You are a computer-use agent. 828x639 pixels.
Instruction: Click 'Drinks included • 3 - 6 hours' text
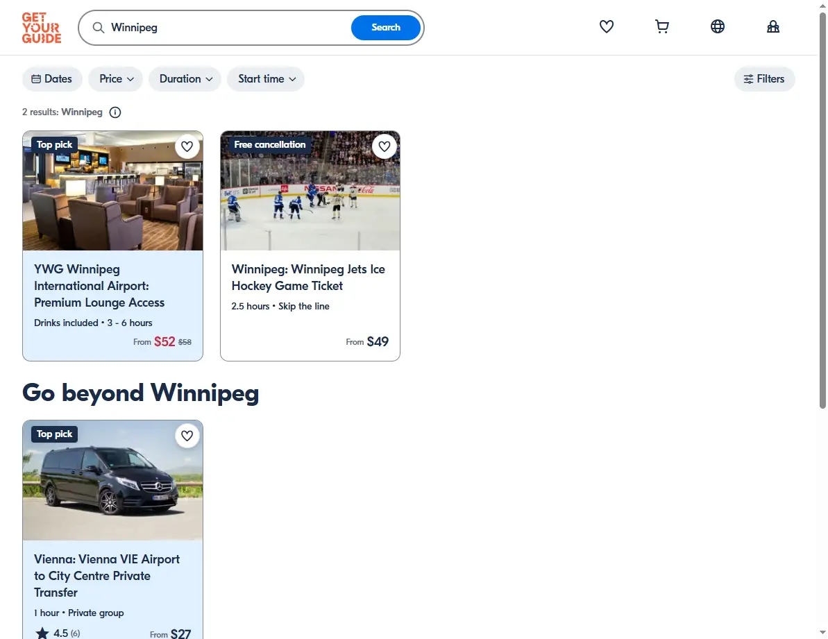pyautogui.click(x=93, y=323)
